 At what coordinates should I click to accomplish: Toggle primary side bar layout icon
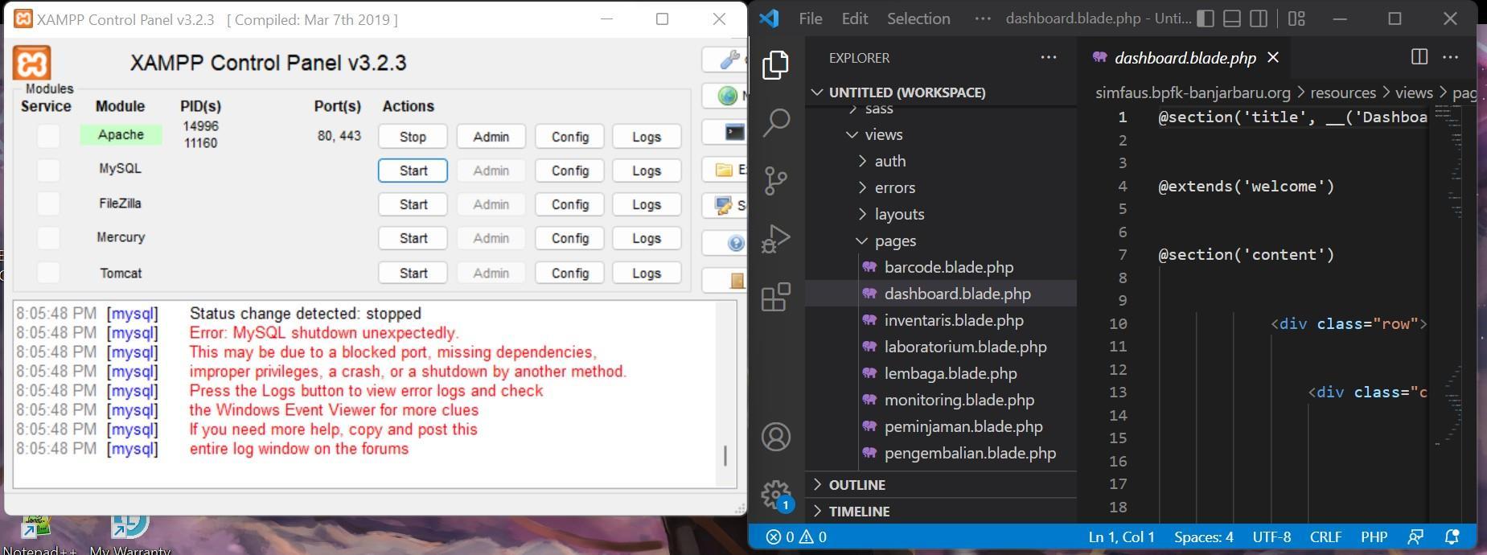coord(1205,18)
